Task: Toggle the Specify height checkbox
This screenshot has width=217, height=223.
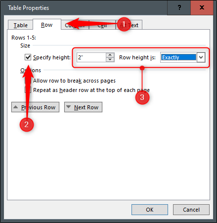Action: click(28, 57)
